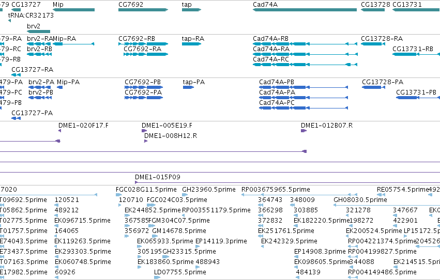Click the RP003551179.5prime EST label

pos(216,210)
